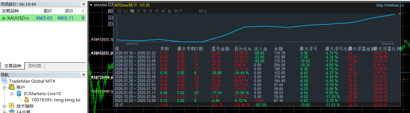
Task: Select the 季 quarterly tab in MTDriver
Action: [x=145, y=11]
